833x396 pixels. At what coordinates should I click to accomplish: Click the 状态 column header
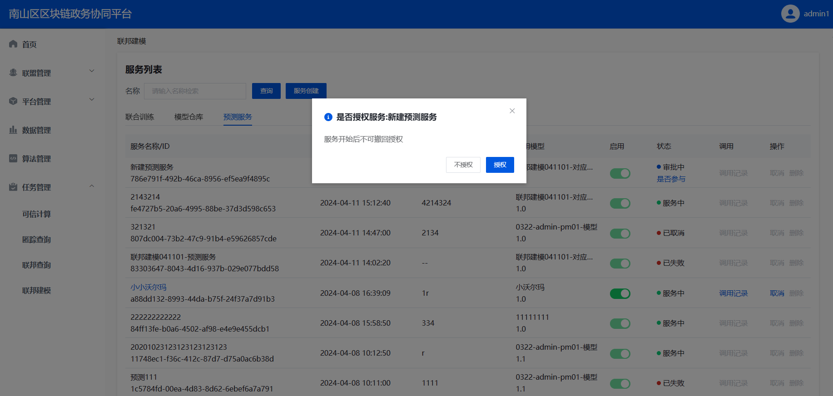tap(664, 147)
